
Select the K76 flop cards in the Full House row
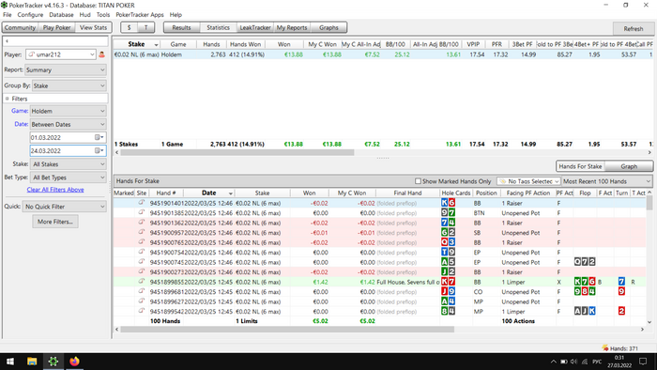click(x=585, y=282)
